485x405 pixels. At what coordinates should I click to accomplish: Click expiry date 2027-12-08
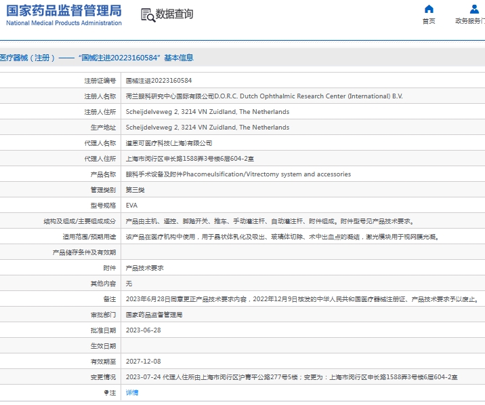(x=143, y=362)
